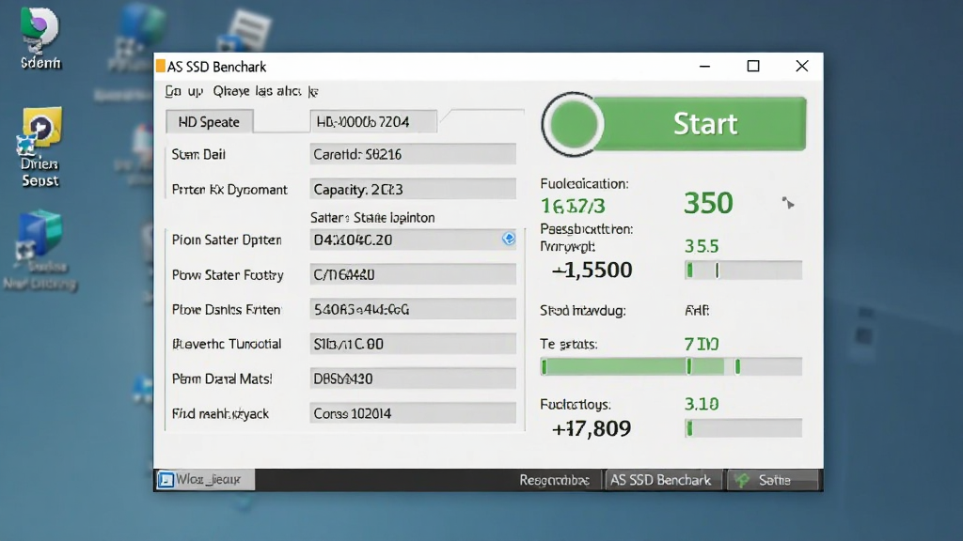Click the 'Wlox_jieaux' taskbar button
The height and width of the screenshot is (541, 963).
click(x=205, y=480)
